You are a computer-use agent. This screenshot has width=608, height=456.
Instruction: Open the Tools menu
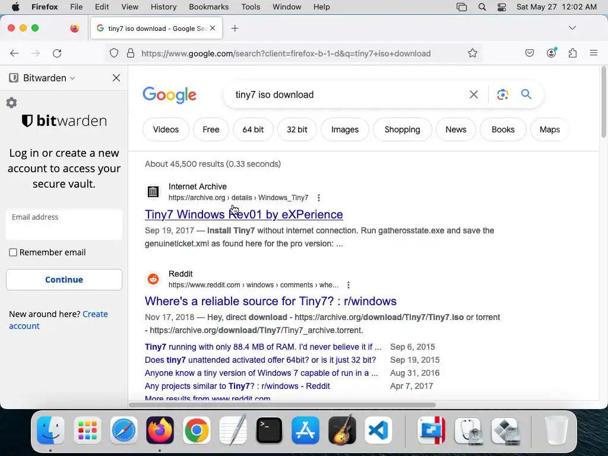click(x=251, y=7)
